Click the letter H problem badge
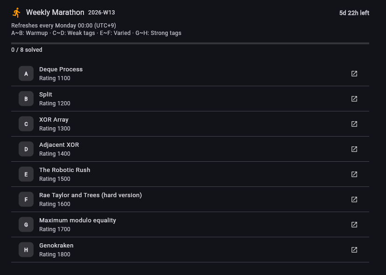 (x=26, y=250)
